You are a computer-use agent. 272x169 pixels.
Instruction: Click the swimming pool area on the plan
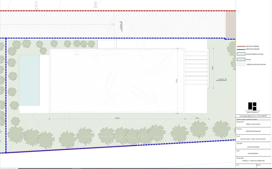tap(29, 80)
